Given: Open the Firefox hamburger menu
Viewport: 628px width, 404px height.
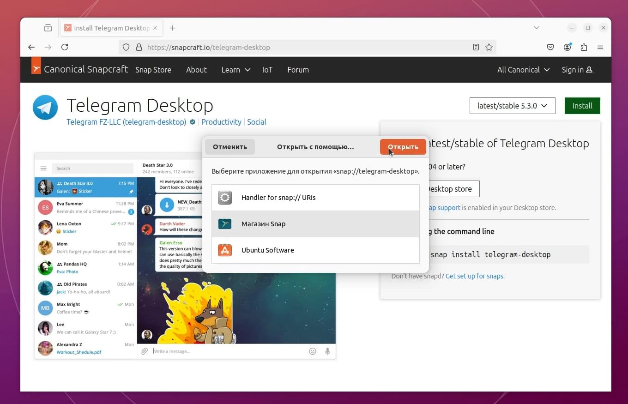Looking at the screenshot, I should point(600,47).
